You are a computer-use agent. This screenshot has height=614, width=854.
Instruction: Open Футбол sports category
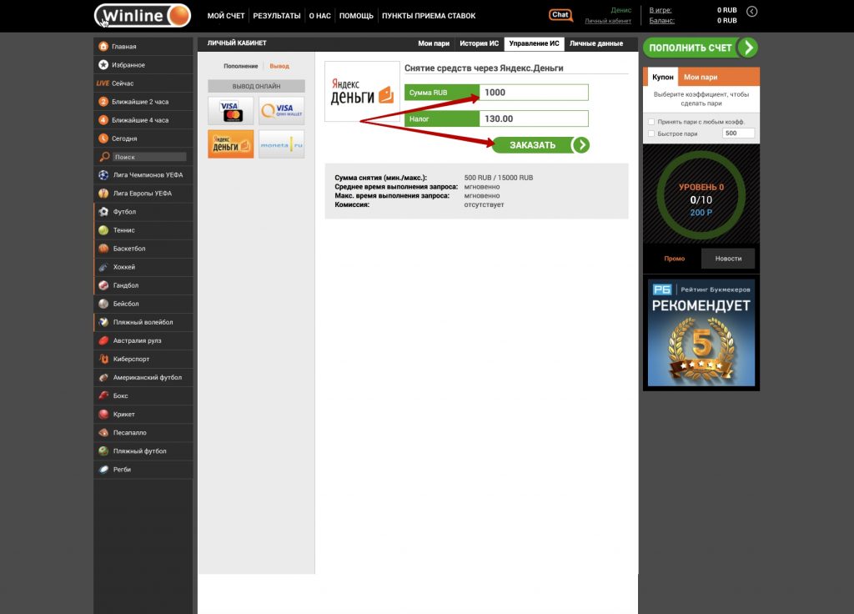[x=124, y=212]
